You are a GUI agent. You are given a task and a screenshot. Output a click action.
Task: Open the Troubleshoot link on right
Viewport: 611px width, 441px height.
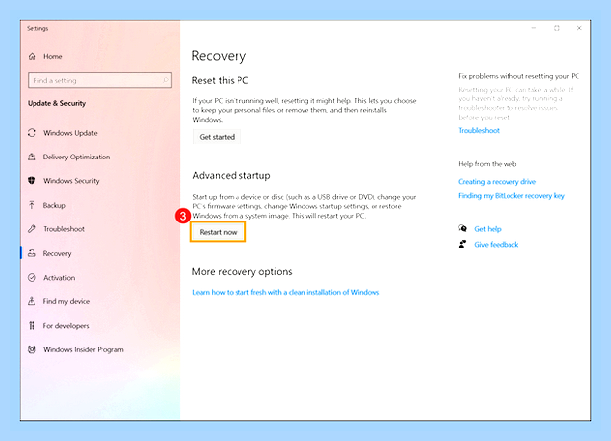479,130
